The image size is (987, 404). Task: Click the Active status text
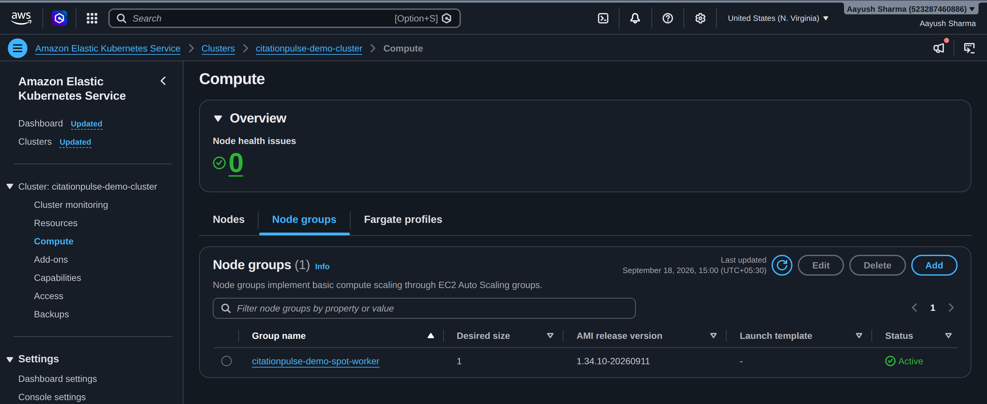pos(910,361)
